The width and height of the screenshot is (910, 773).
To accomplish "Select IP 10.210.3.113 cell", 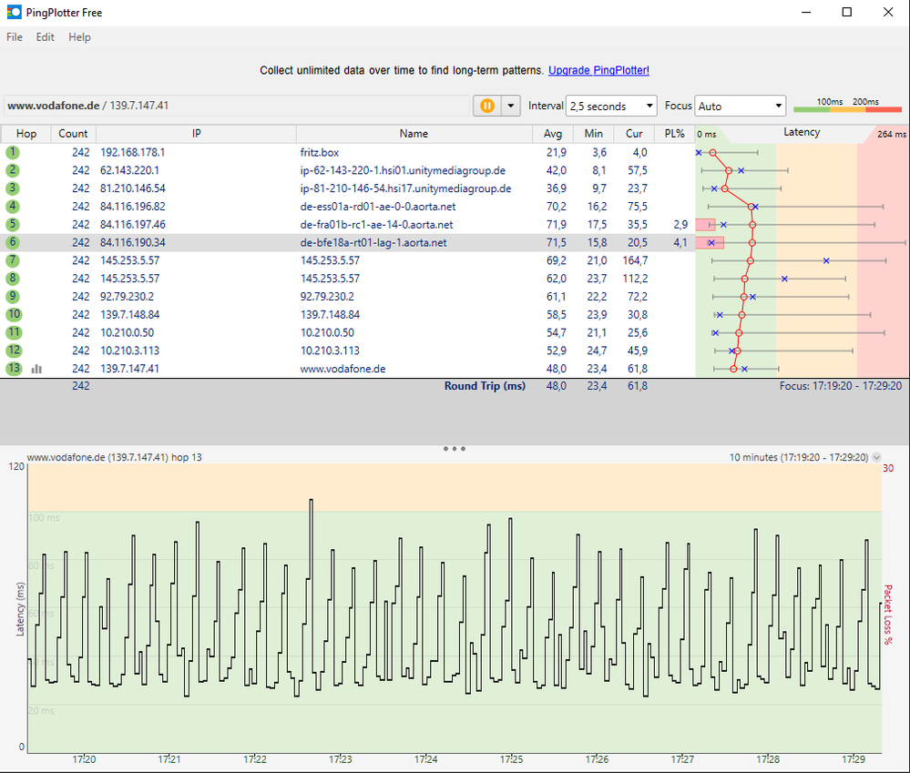I will pyautogui.click(x=129, y=351).
